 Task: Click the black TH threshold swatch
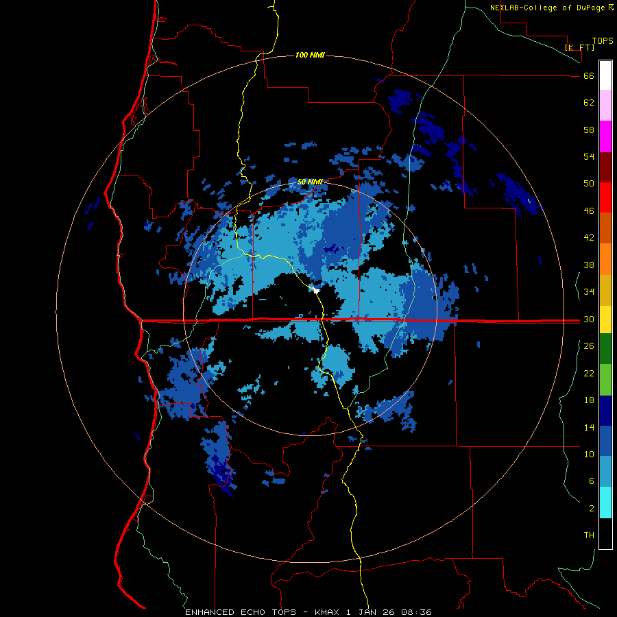point(605,533)
